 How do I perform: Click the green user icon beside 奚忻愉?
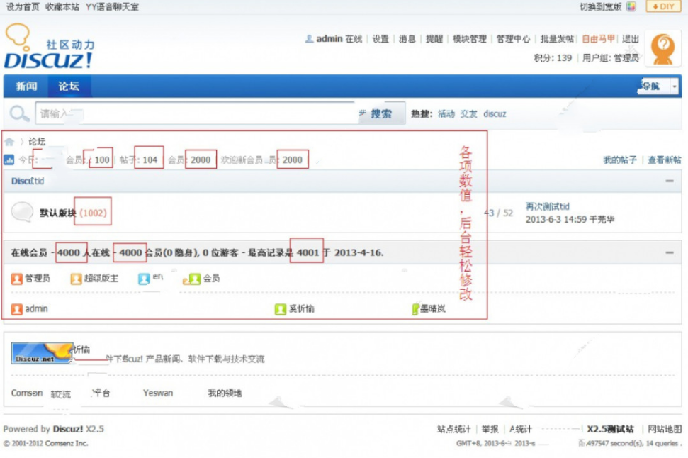click(280, 309)
